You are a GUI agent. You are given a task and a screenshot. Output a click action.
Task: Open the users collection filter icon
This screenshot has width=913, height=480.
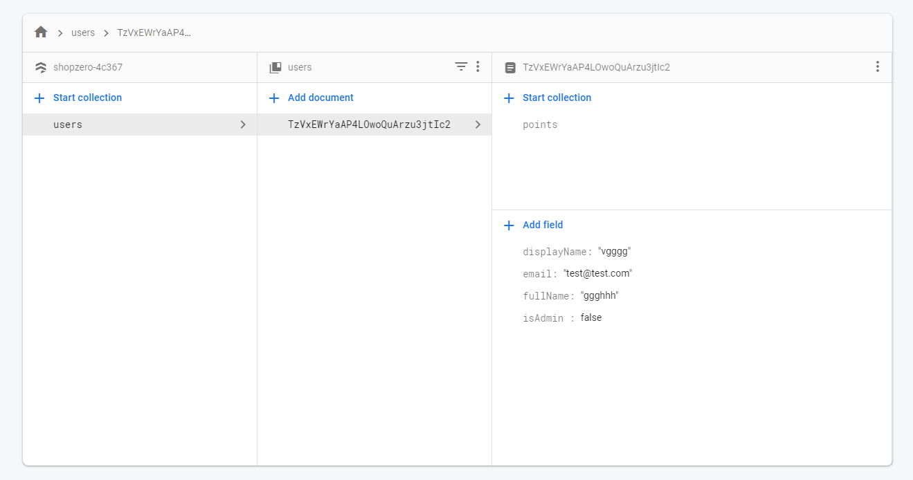(461, 67)
